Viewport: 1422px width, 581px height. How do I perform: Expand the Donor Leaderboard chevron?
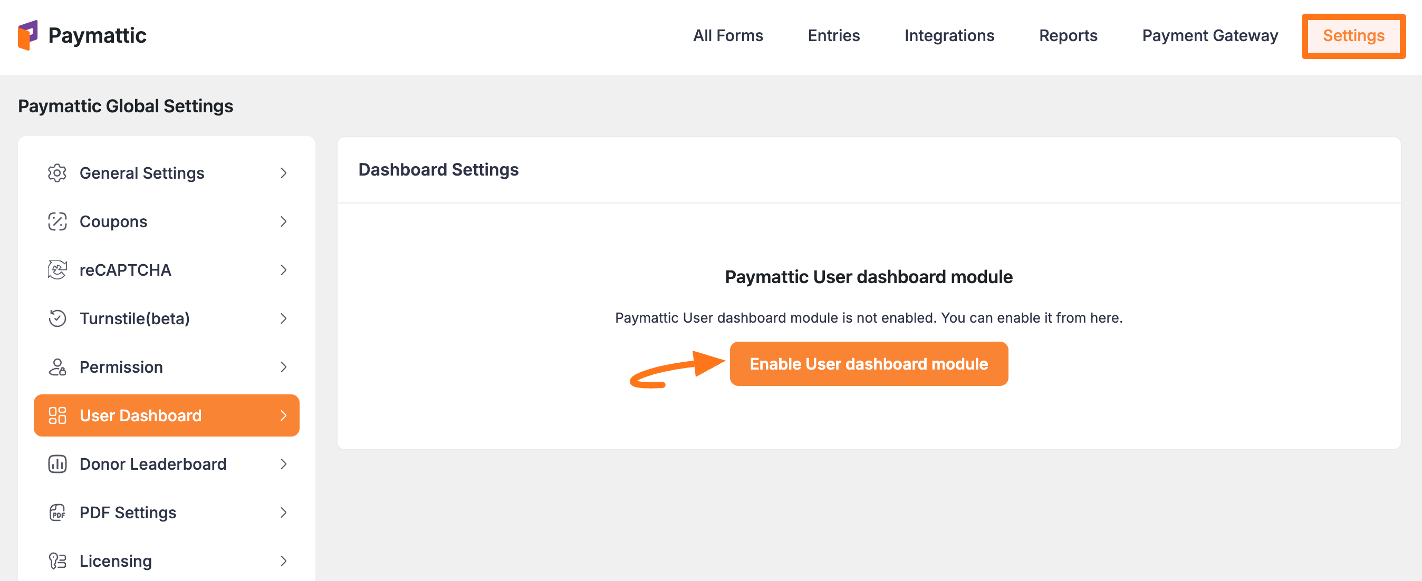click(284, 464)
